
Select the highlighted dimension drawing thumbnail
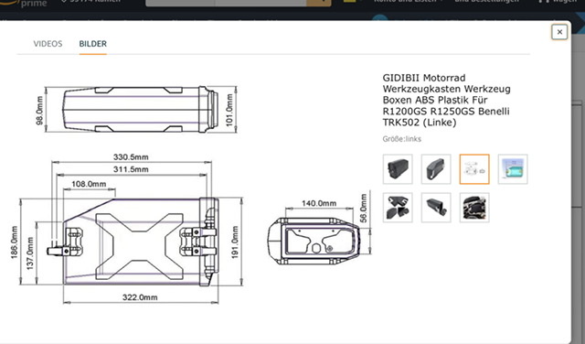point(474,169)
